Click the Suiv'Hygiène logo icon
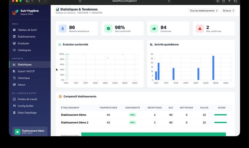The image size is (249, 148). point(15,12)
